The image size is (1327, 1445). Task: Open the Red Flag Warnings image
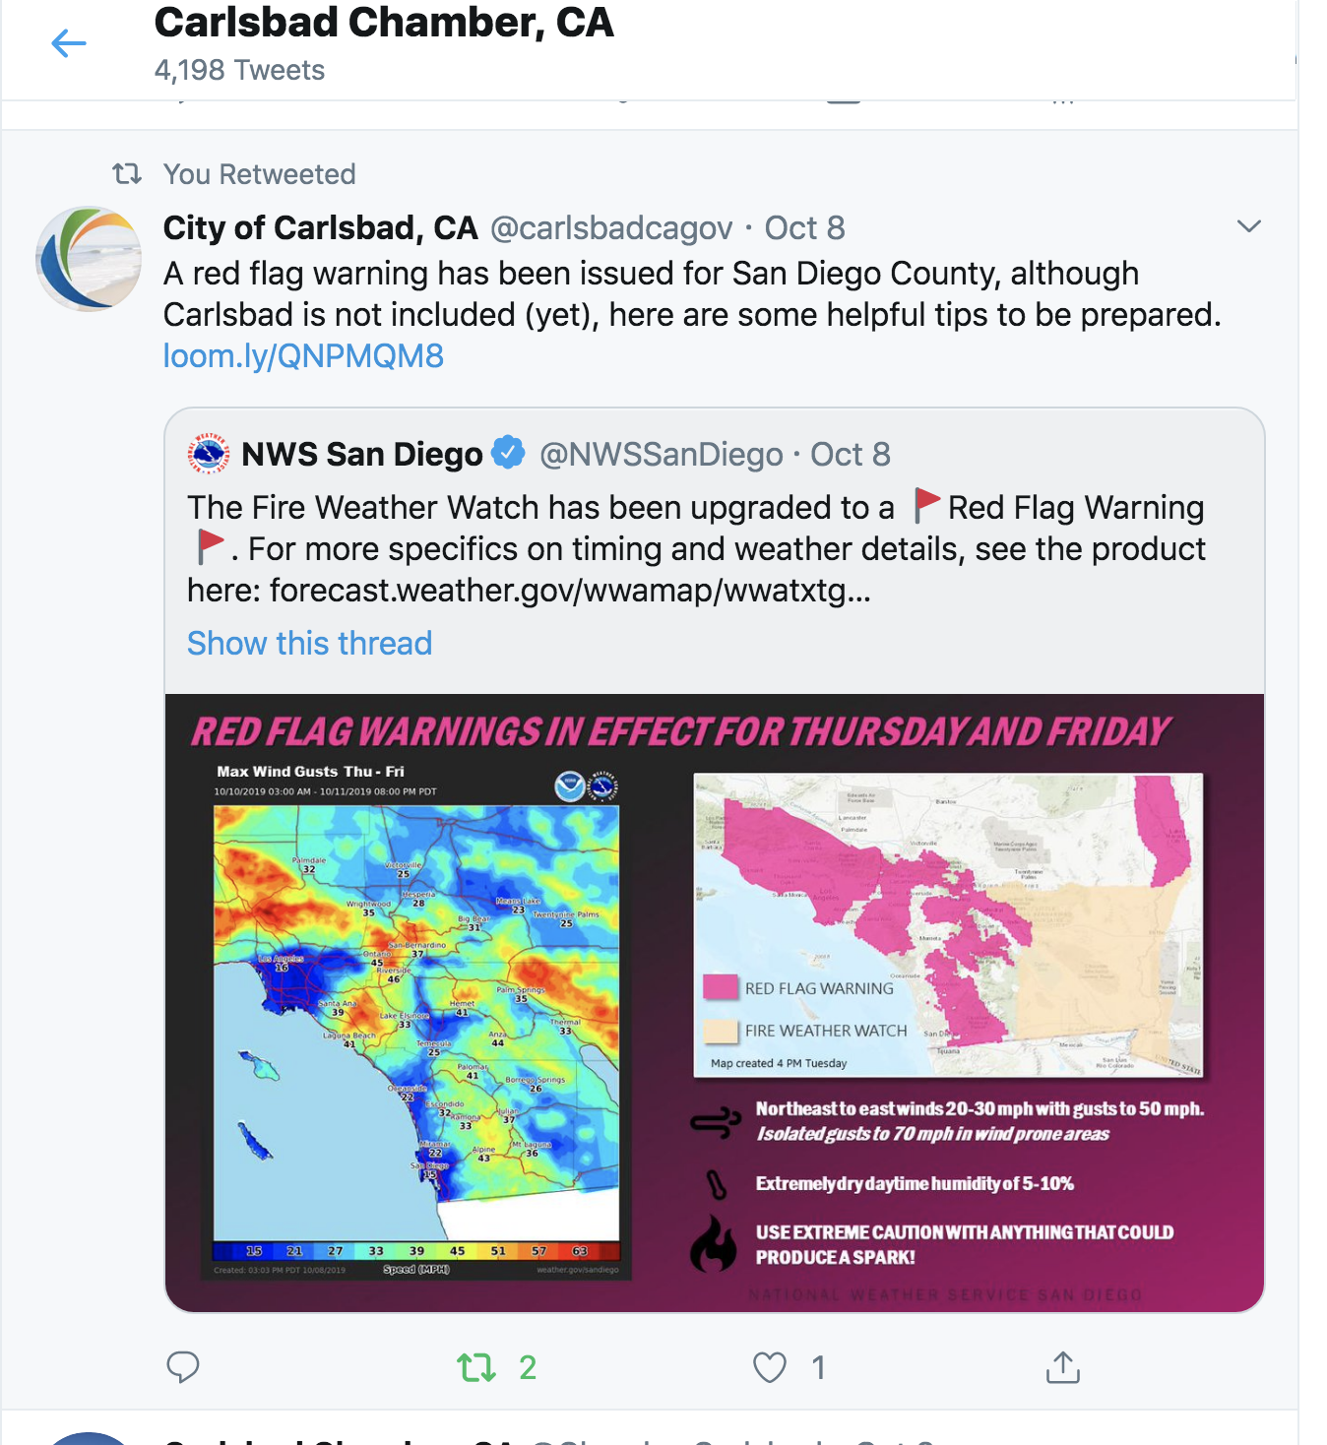(x=715, y=1003)
